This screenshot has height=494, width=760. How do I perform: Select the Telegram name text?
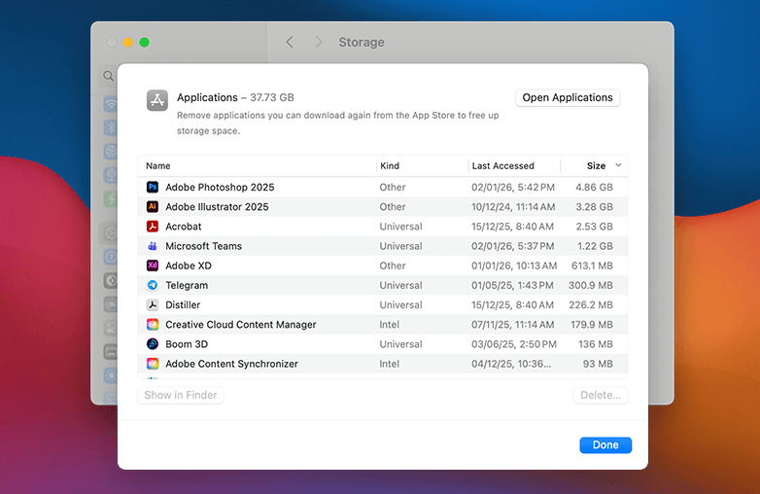click(x=187, y=286)
